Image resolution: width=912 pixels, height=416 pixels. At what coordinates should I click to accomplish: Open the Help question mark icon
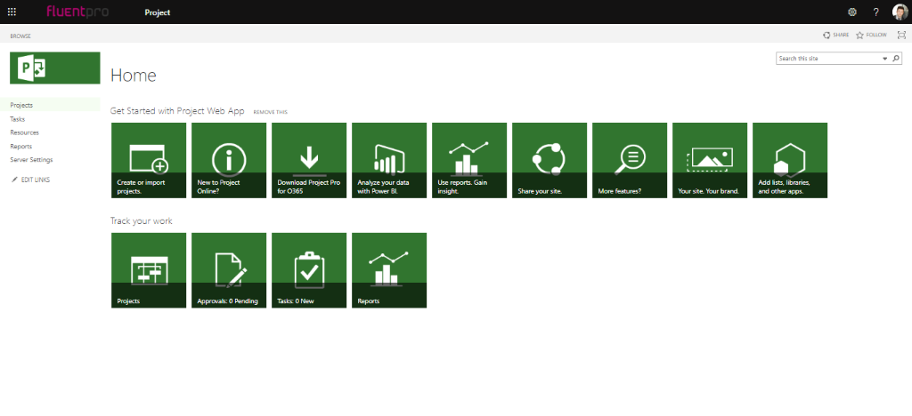click(876, 12)
